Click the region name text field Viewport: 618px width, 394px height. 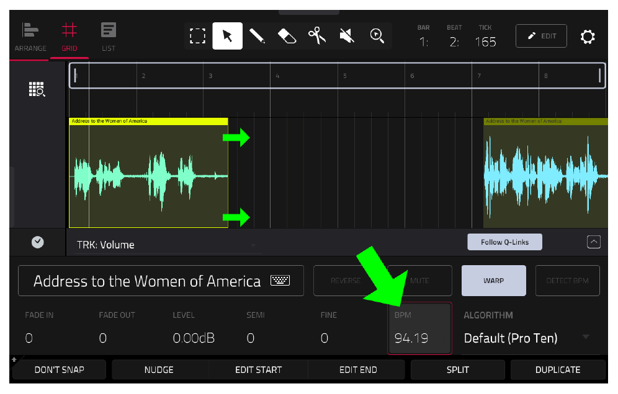[161, 281]
